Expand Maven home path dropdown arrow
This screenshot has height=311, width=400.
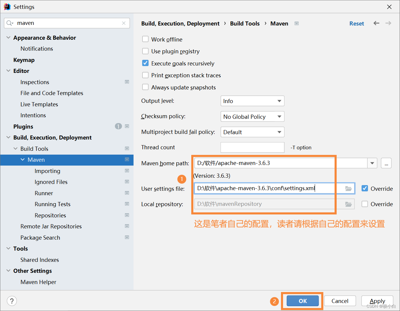click(372, 163)
